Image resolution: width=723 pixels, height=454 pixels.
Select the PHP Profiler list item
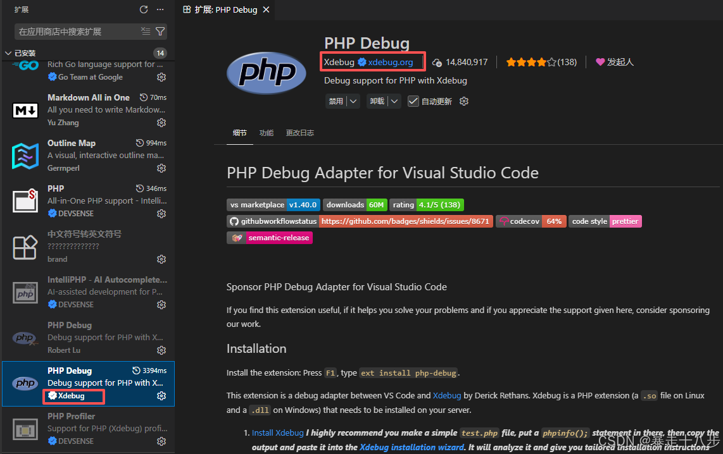coord(88,429)
